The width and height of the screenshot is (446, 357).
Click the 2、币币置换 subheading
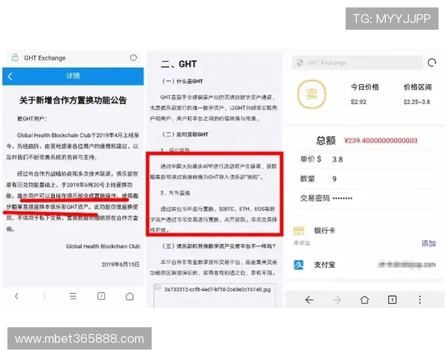point(175,193)
